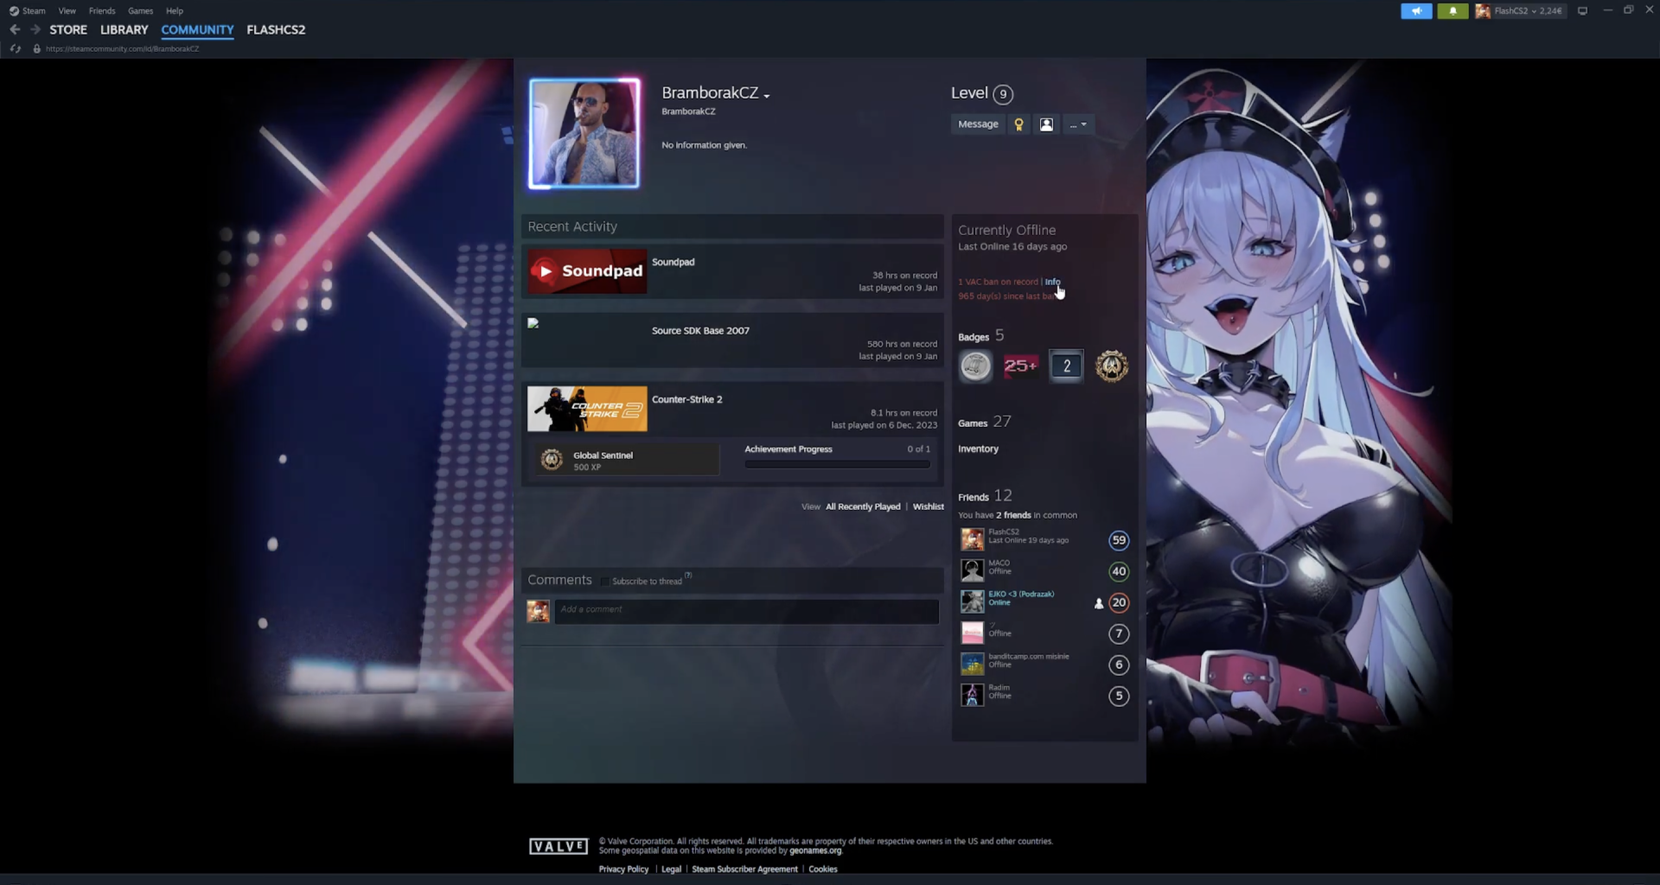Click the BramborakCZ profile avatar
Screen dimensions: 1660x885
coord(584,134)
